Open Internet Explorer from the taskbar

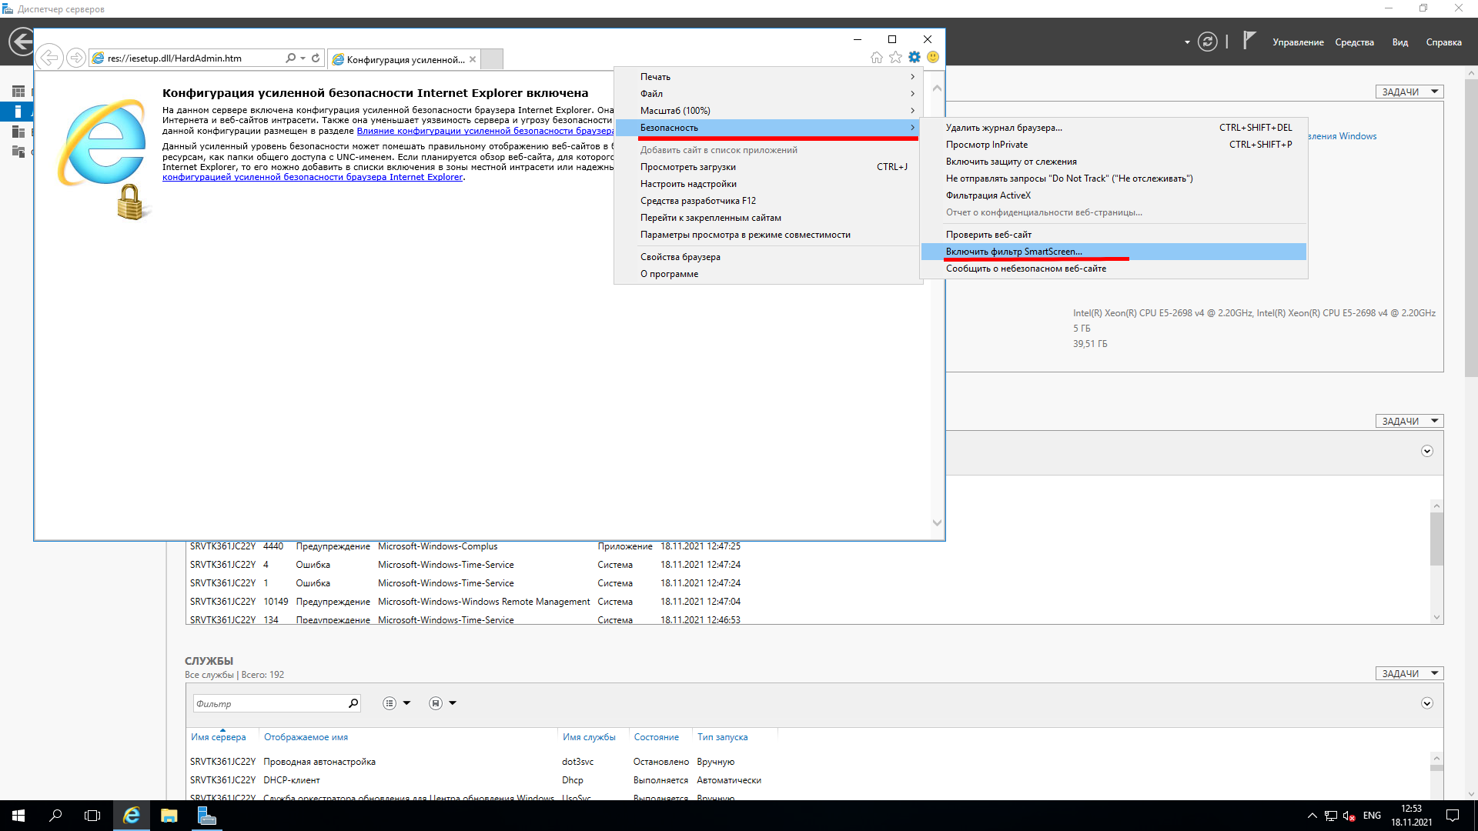point(132,816)
